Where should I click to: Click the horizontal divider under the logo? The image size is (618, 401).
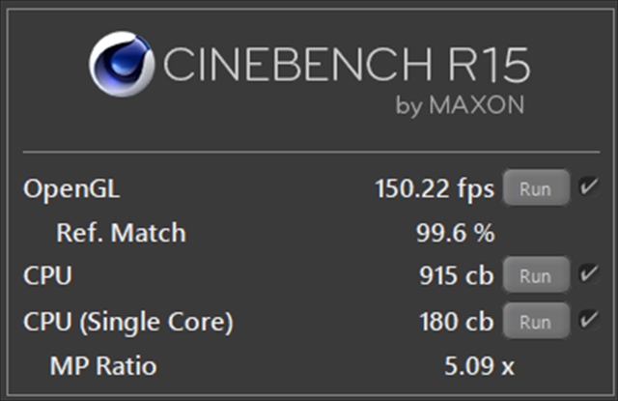click(311, 152)
